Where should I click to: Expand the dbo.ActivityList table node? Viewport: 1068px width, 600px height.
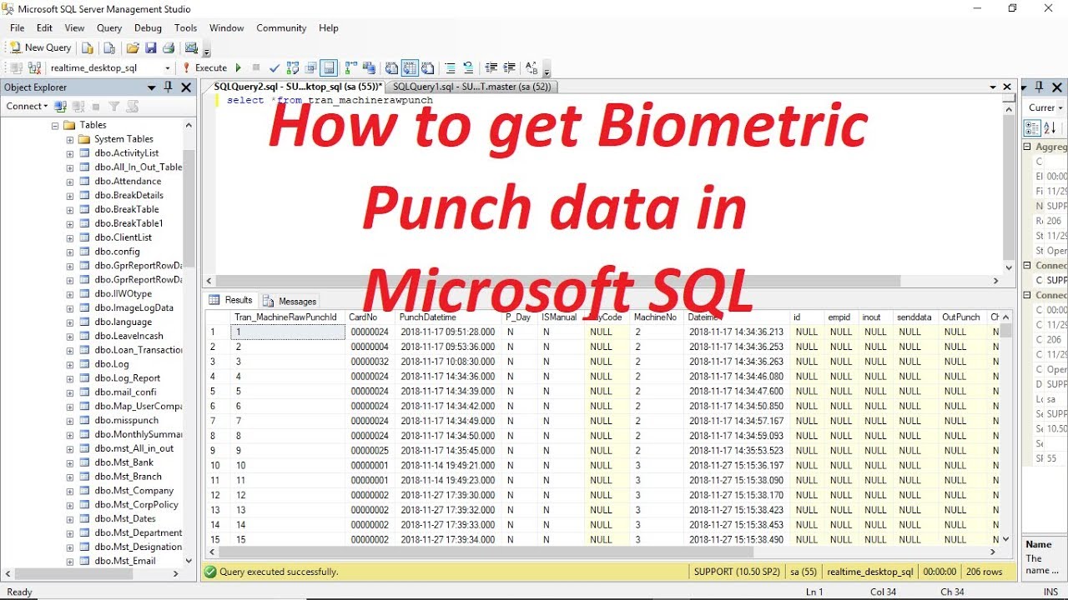click(x=70, y=154)
